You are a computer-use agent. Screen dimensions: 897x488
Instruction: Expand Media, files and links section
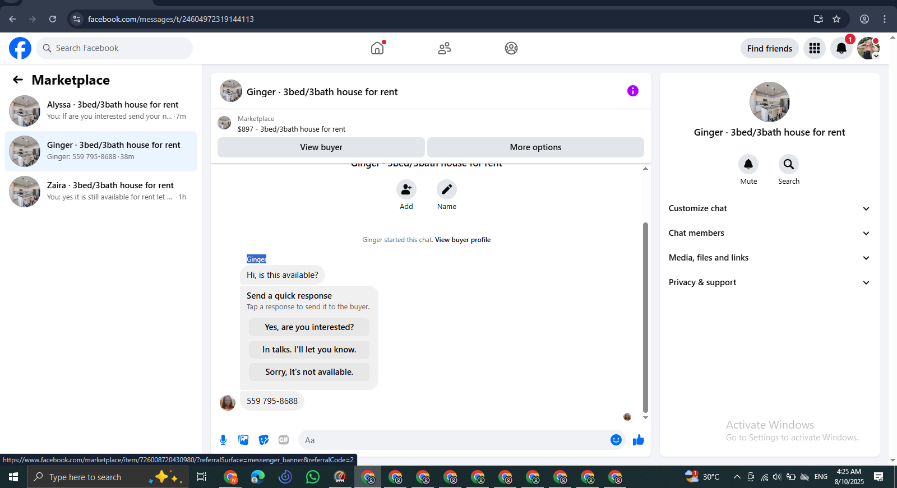[x=769, y=258]
